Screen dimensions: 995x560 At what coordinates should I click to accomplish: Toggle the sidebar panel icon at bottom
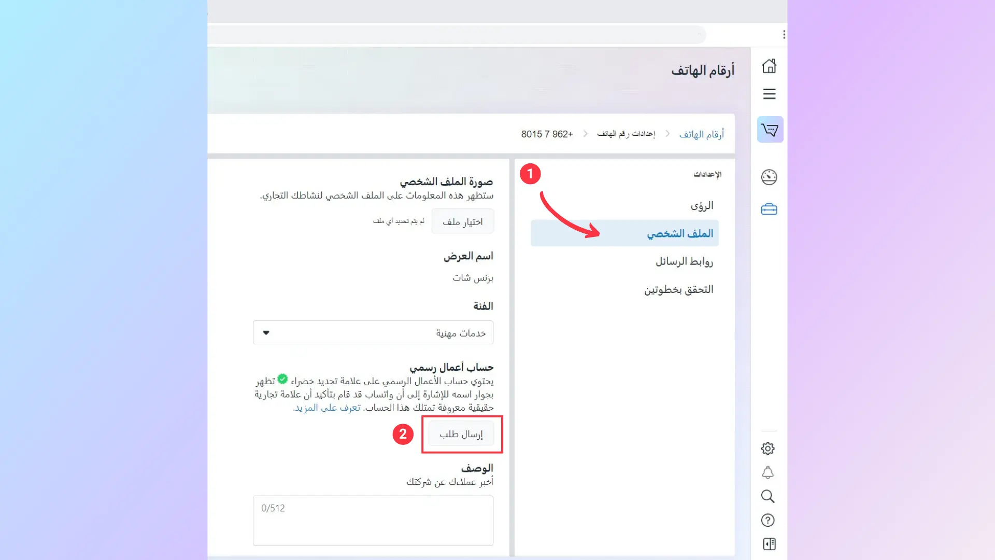770,544
